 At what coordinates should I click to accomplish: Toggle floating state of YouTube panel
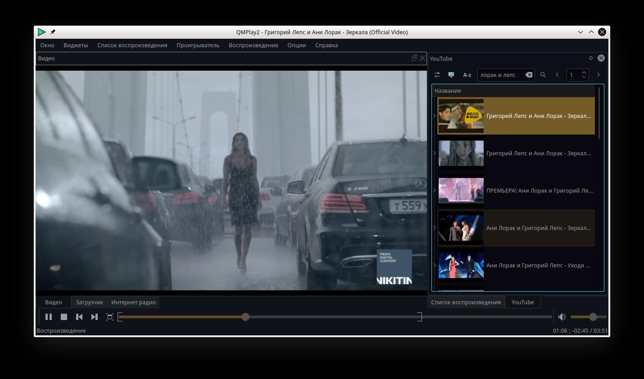tap(590, 58)
